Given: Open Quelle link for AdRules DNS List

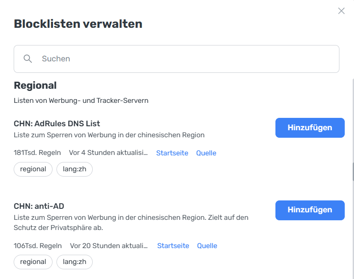Looking at the screenshot, I should (206, 153).
